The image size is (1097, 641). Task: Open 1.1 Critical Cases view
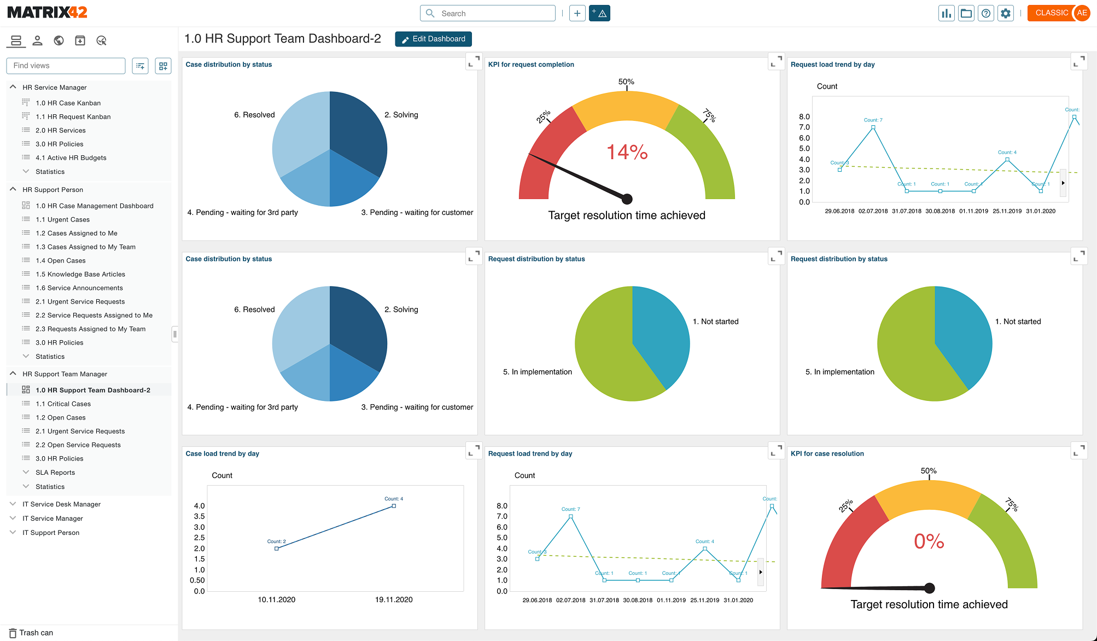(63, 404)
